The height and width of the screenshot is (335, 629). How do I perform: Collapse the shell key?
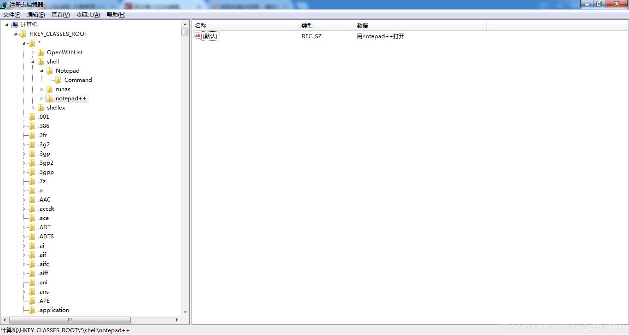33,61
